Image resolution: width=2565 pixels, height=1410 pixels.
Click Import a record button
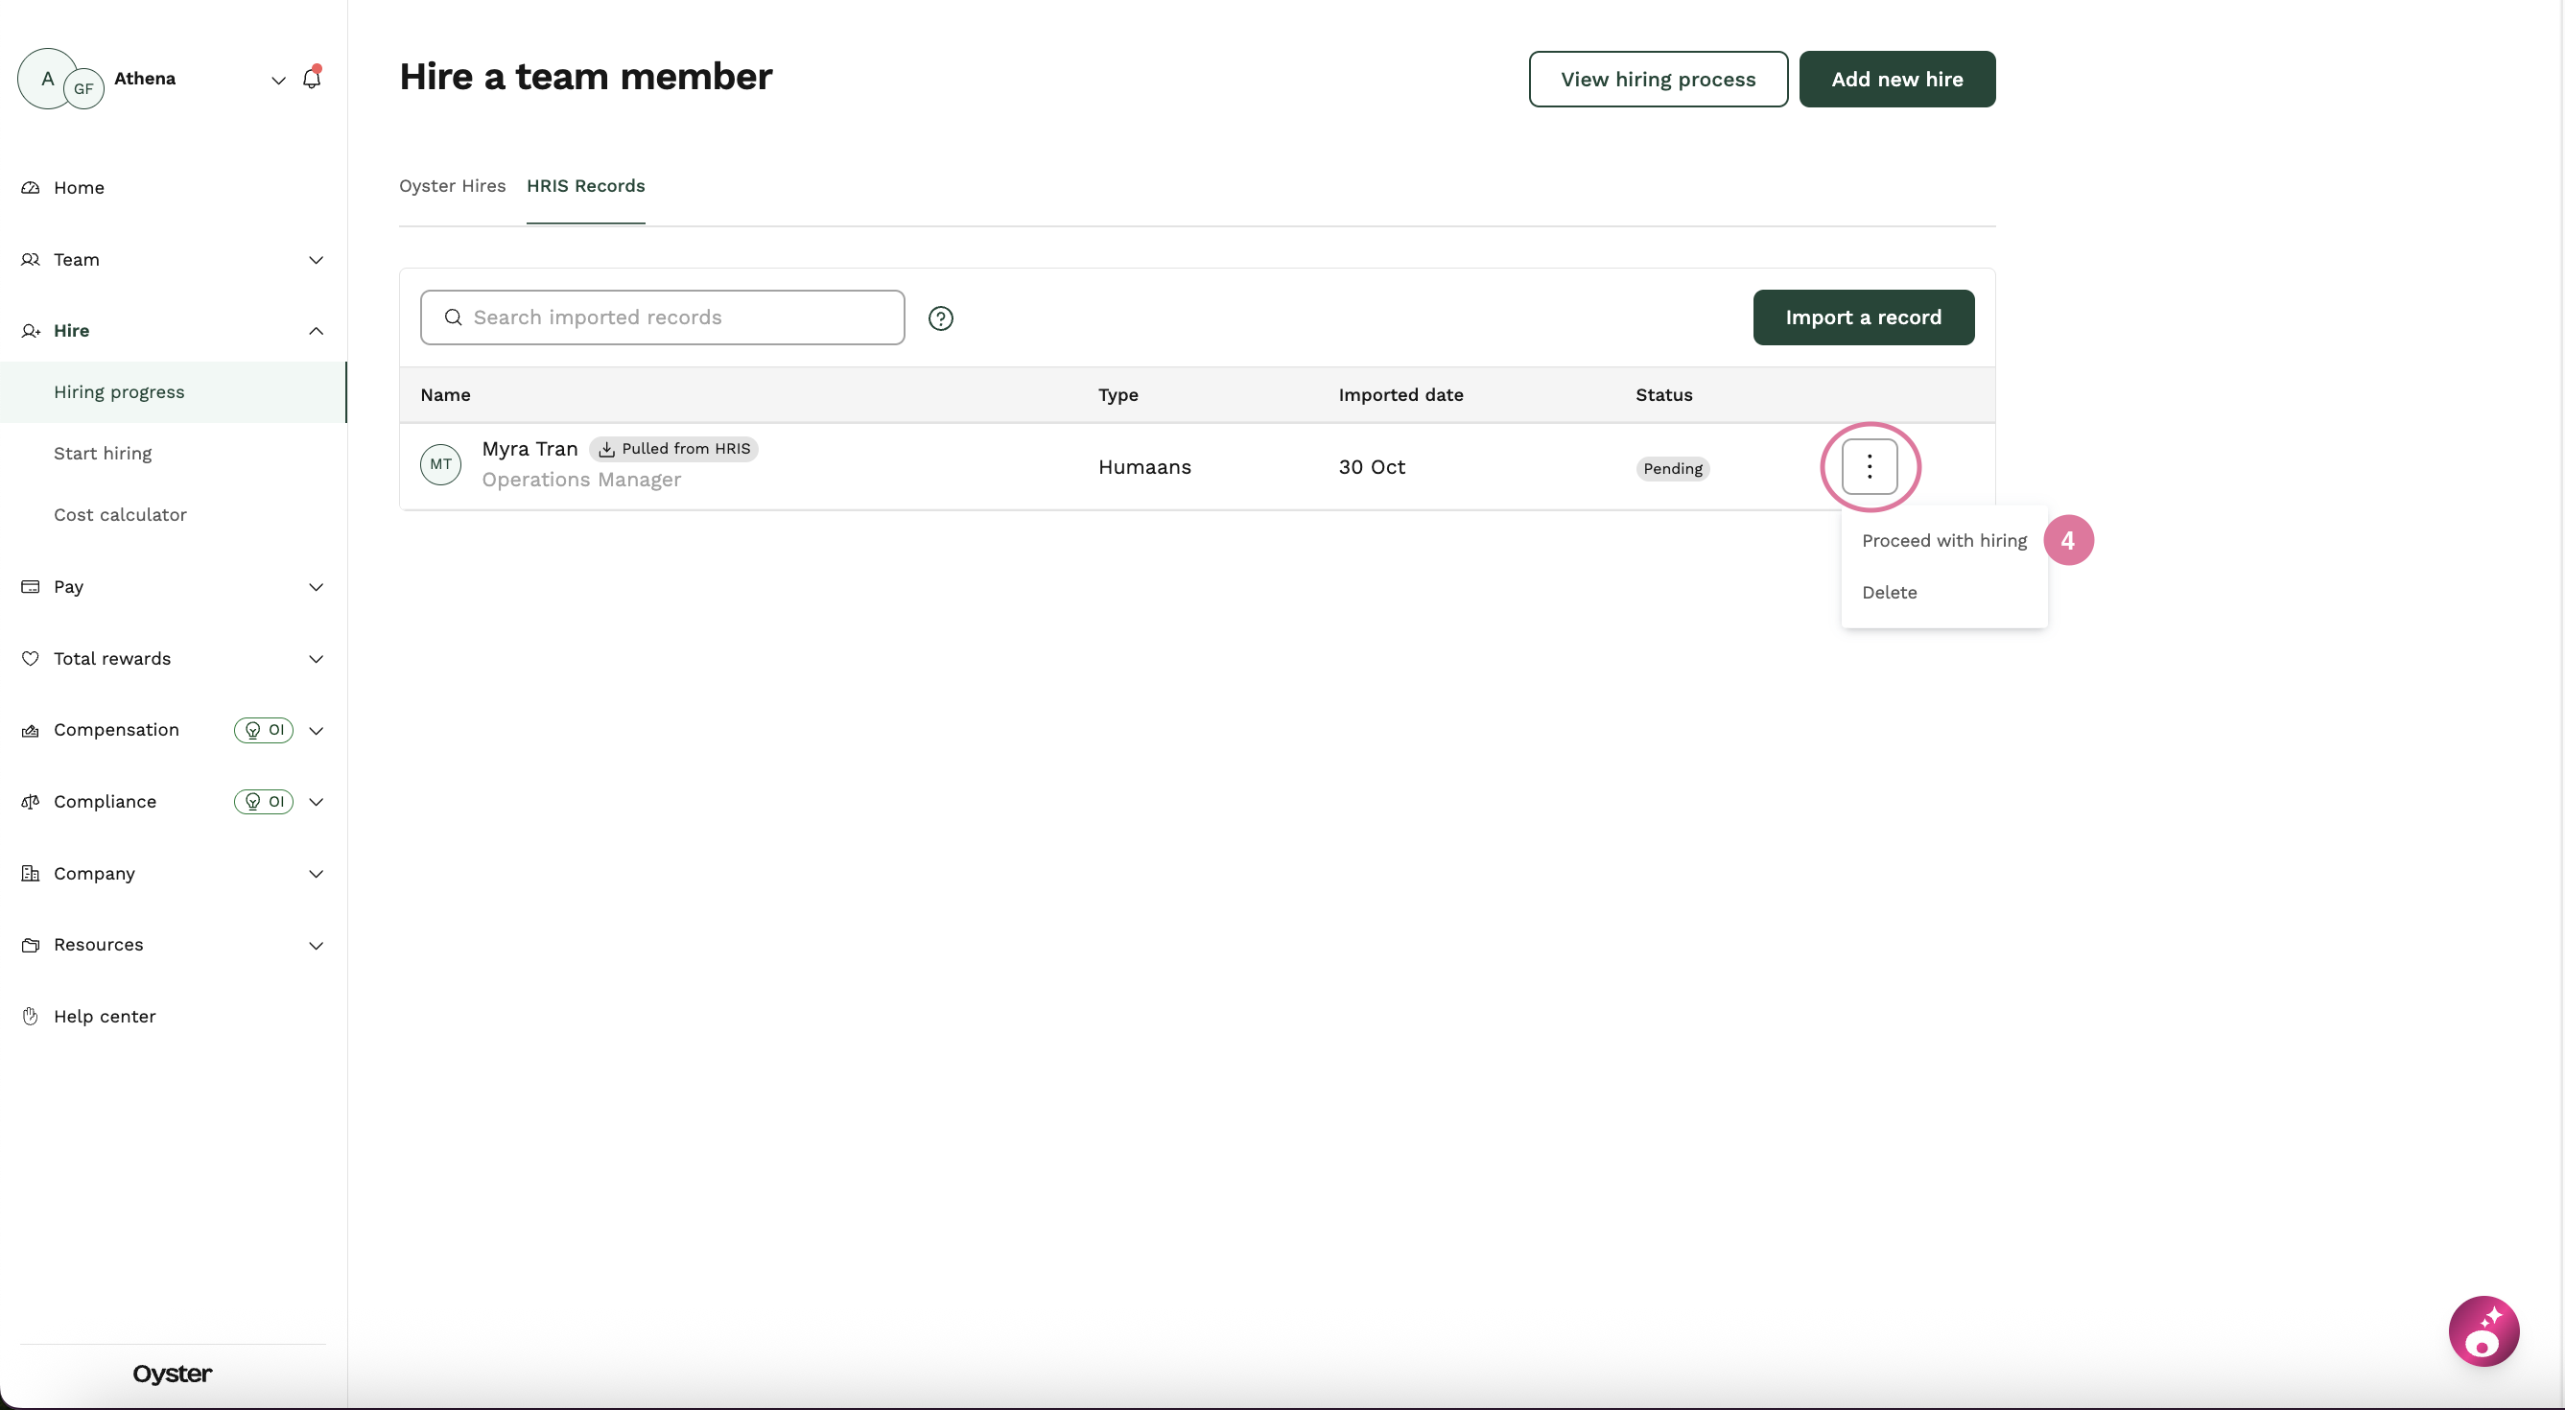1863,317
